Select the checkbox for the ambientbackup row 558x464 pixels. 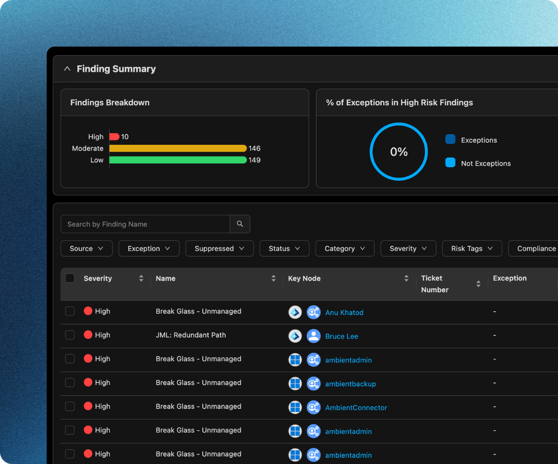click(70, 383)
